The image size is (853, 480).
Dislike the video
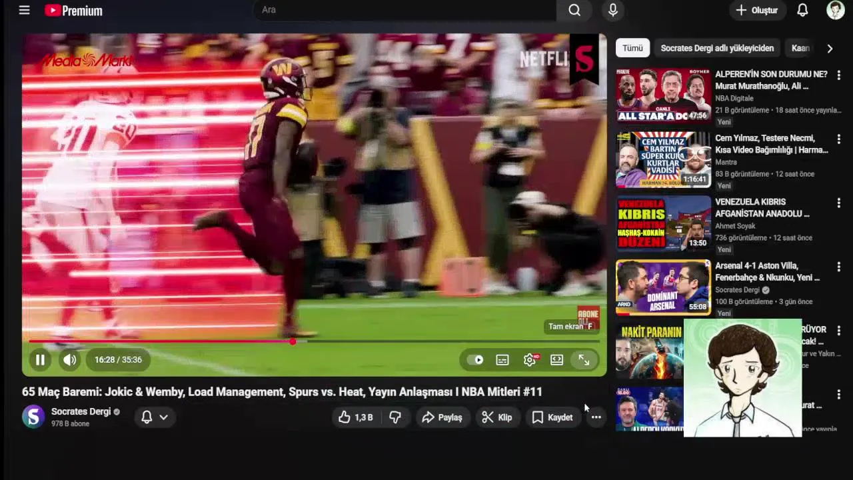(x=396, y=417)
